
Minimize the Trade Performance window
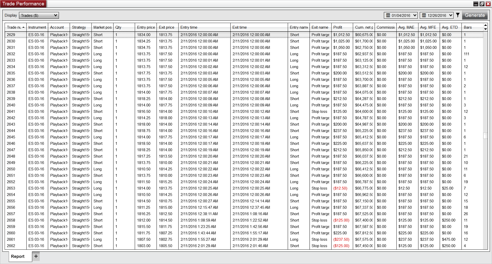click(476, 4)
